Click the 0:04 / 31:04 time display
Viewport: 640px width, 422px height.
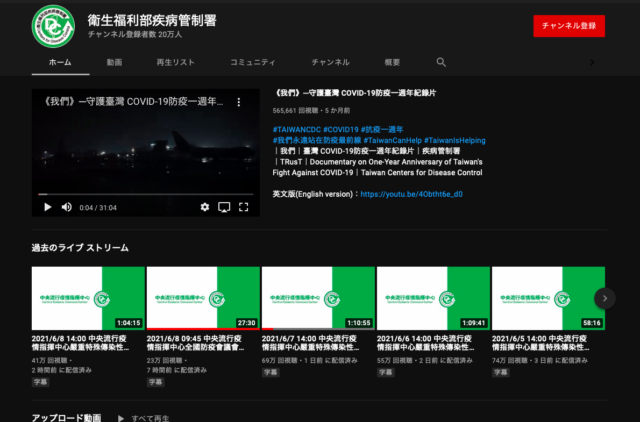(98, 208)
